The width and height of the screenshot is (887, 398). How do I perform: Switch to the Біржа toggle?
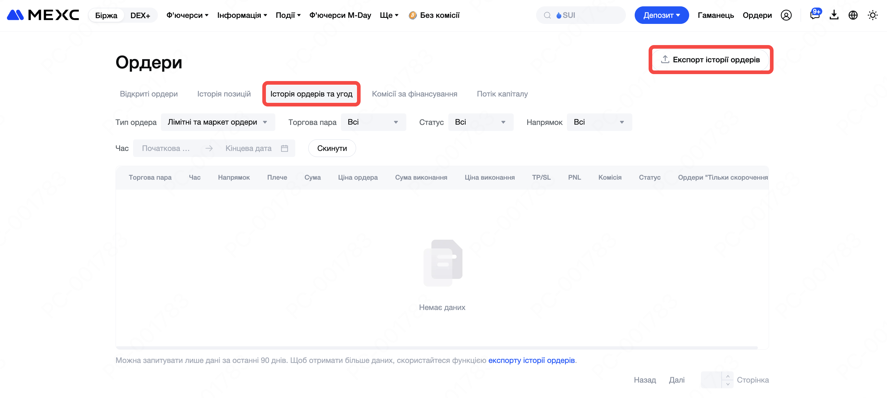point(106,15)
